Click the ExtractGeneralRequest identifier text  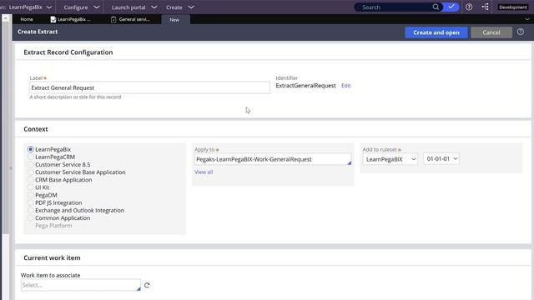[306, 86]
